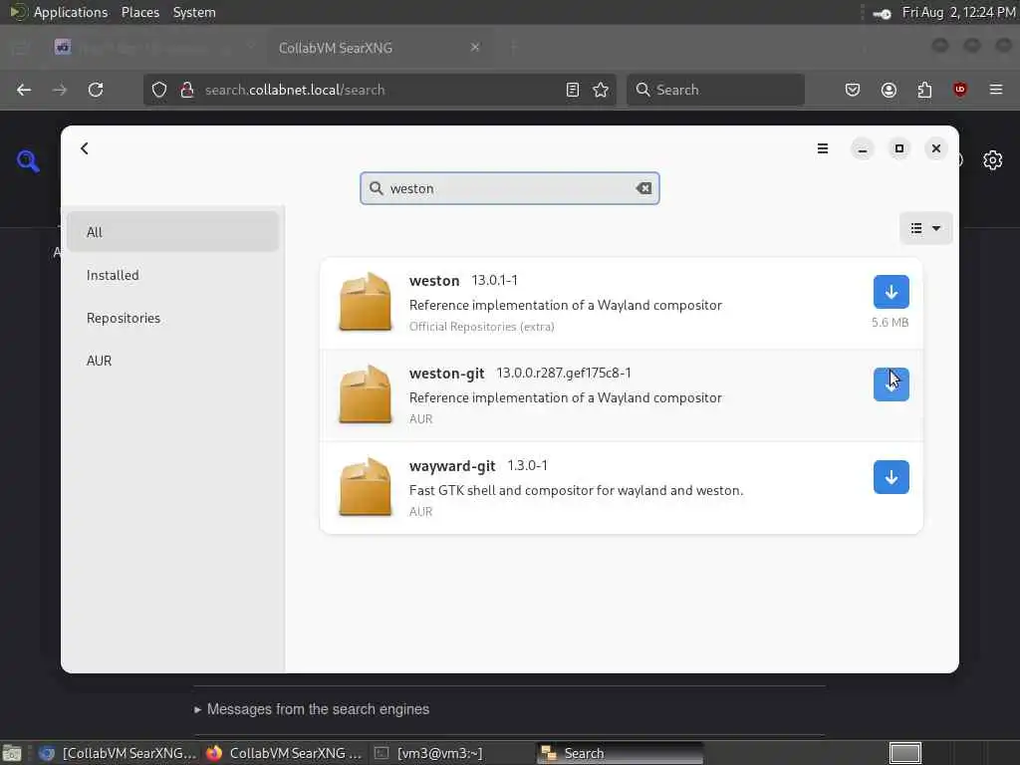Click the site security lock icon
Image resolution: width=1020 pixels, height=765 pixels.
tap(187, 90)
